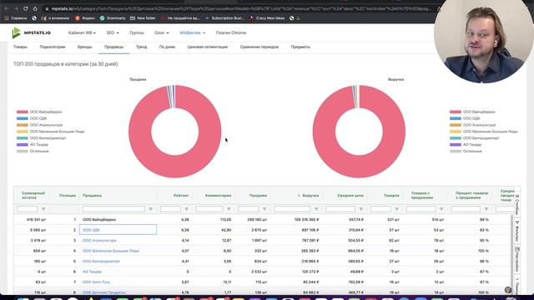Expand the Wildberries dropdown menu
Image resolution: width=534 pixels, height=300 pixels.
pos(193,32)
